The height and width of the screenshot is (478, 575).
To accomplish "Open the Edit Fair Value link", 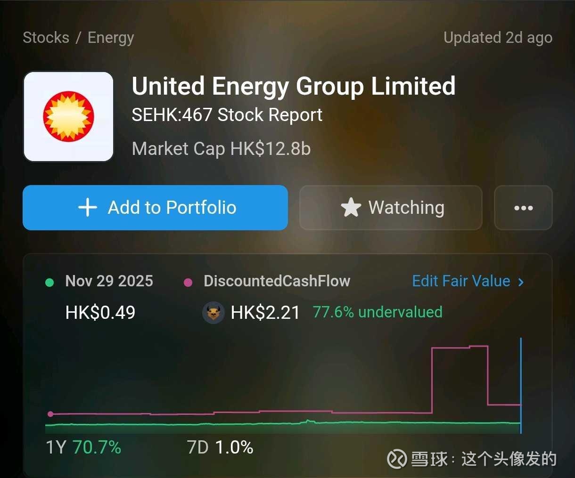I will 461,281.
